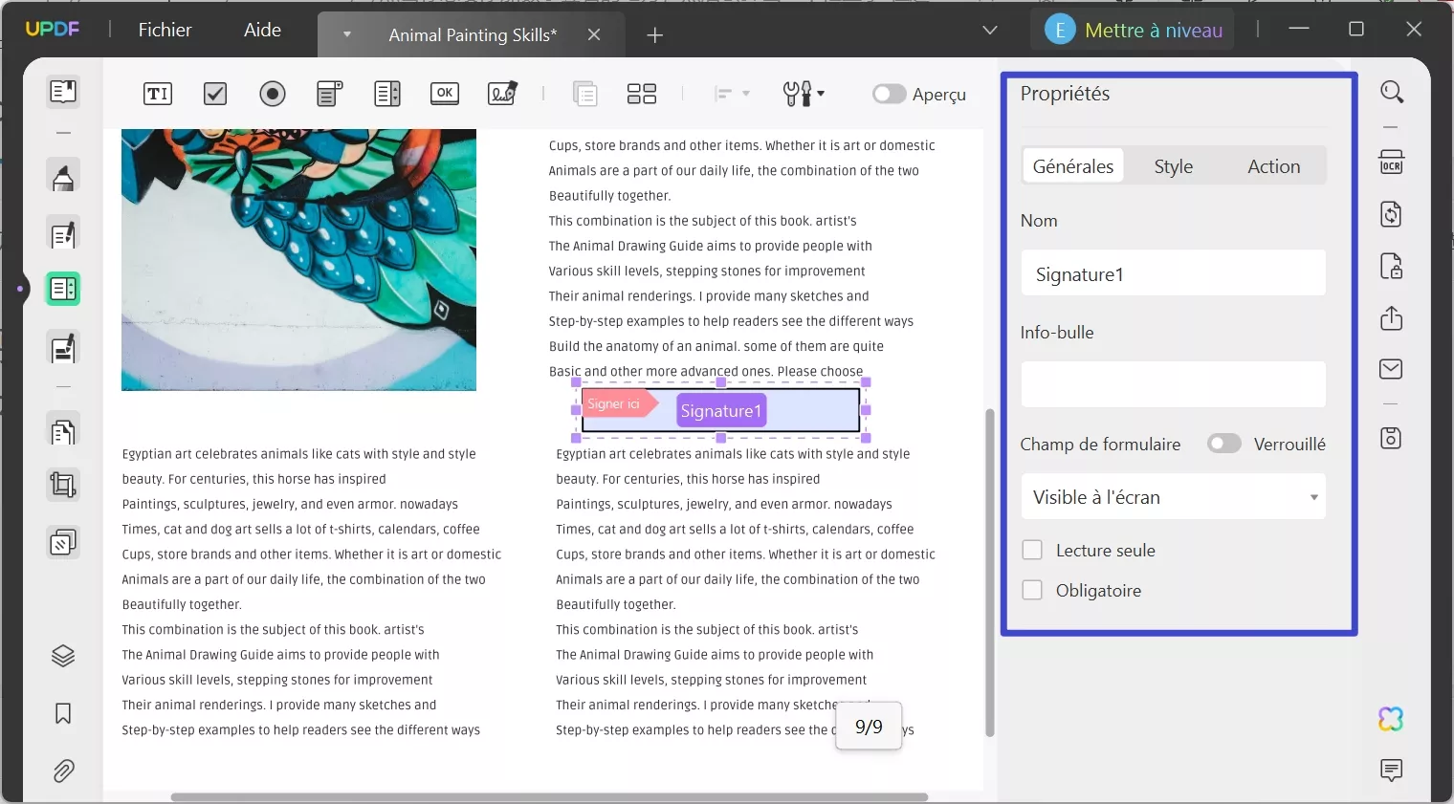Open the Fichier menu
Image resolution: width=1454 pixels, height=804 pixels.
(x=165, y=30)
